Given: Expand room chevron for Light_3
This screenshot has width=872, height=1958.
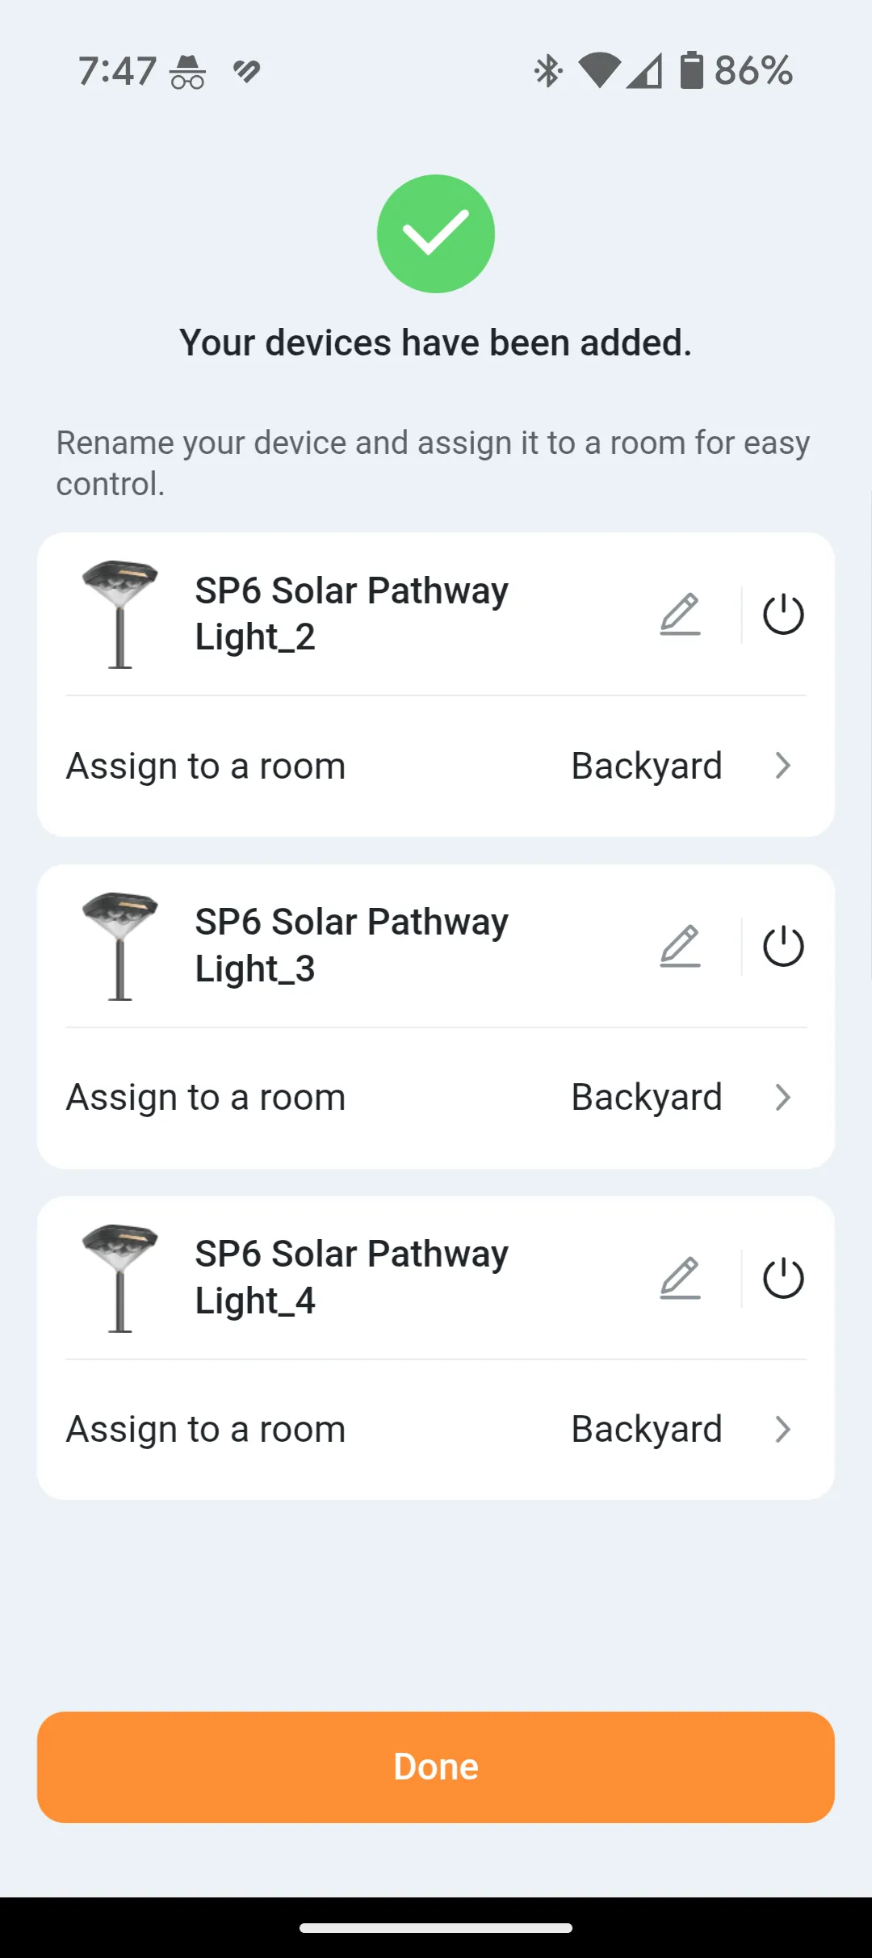Looking at the screenshot, I should click(782, 1098).
